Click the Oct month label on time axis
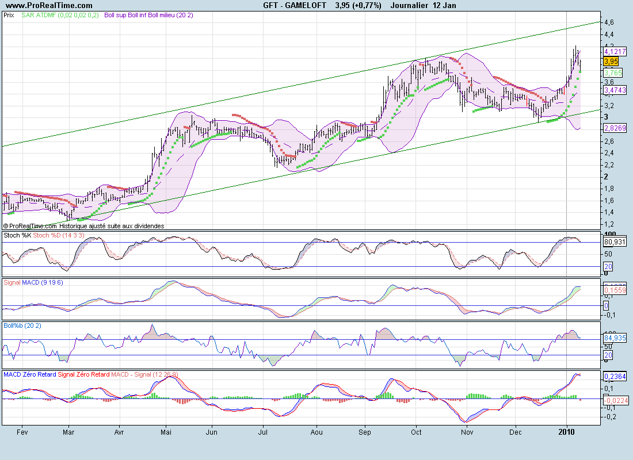This screenshot has width=633, height=460. pyautogui.click(x=416, y=432)
